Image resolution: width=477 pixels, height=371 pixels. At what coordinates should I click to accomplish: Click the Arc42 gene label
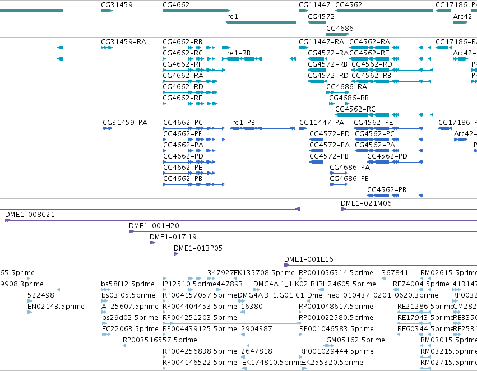pyautogui.click(x=462, y=17)
